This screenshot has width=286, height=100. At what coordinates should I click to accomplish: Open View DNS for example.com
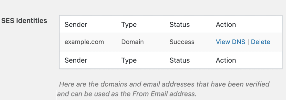point(230,42)
